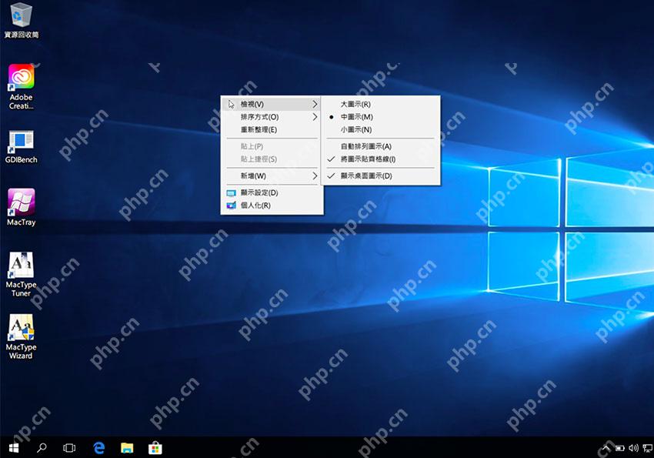Click 新增(W) menu entry label
Image resolution: width=654 pixels, height=458 pixels.
[253, 176]
